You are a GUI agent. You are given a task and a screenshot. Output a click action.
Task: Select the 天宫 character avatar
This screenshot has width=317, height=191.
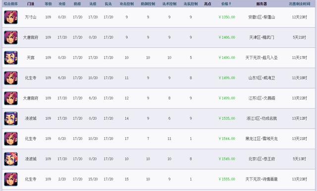(11, 58)
